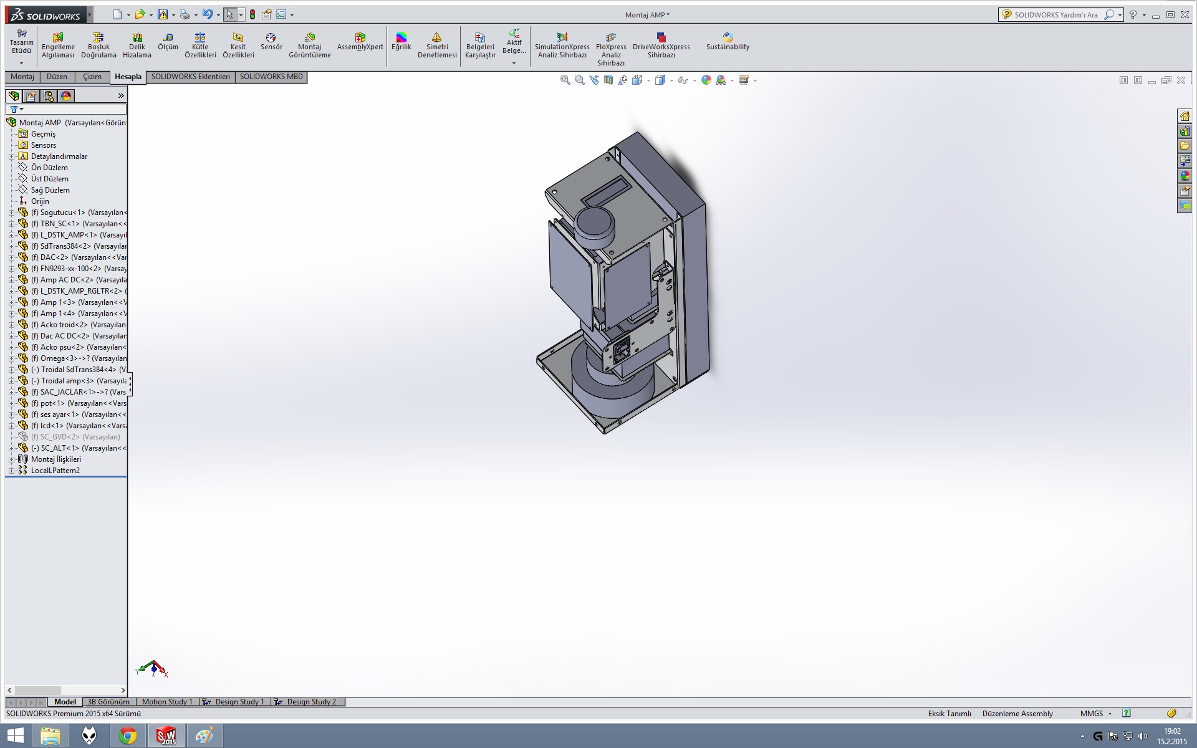This screenshot has height=748, width=1197.
Task: Open Simetri Denetlemesi symmetry check
Action: (x=437, y=46)
